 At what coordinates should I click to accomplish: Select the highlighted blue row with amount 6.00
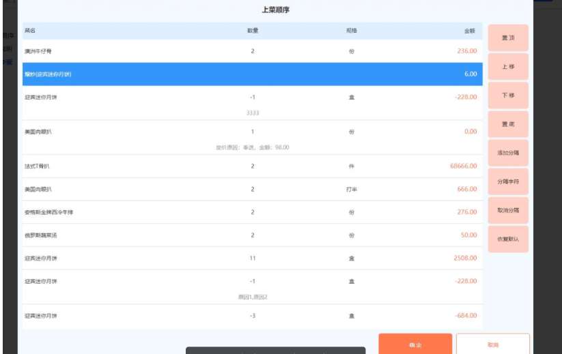coord(252,74)
